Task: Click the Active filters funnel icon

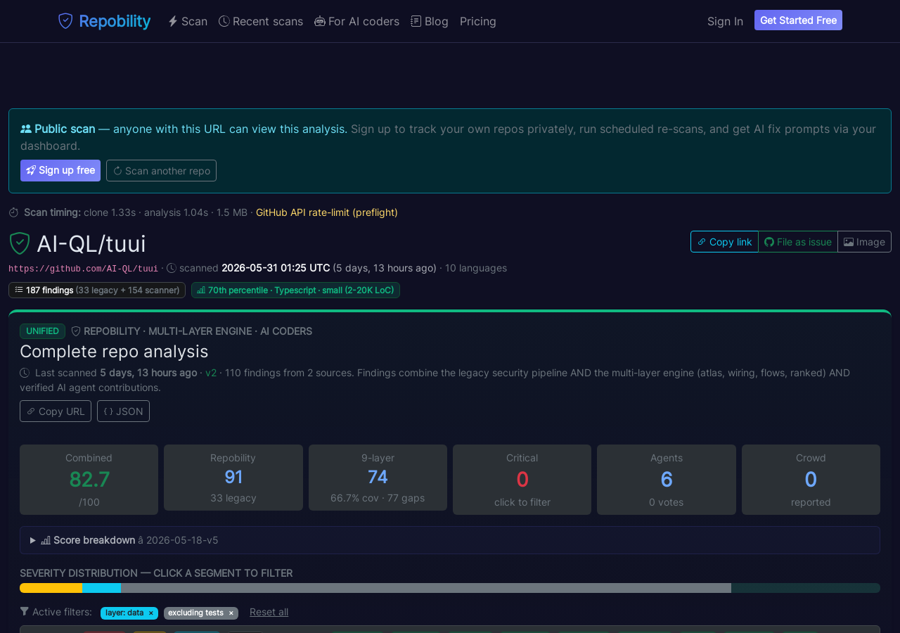Action: tap(25, 612)
